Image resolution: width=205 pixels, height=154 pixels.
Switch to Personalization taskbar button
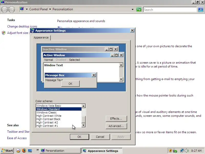tap(60, 151)
